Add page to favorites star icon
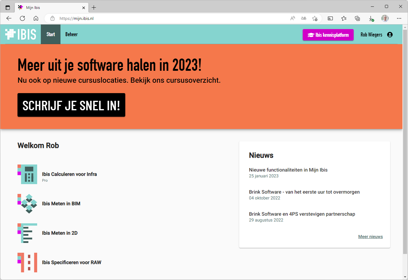 coord(315,18)
